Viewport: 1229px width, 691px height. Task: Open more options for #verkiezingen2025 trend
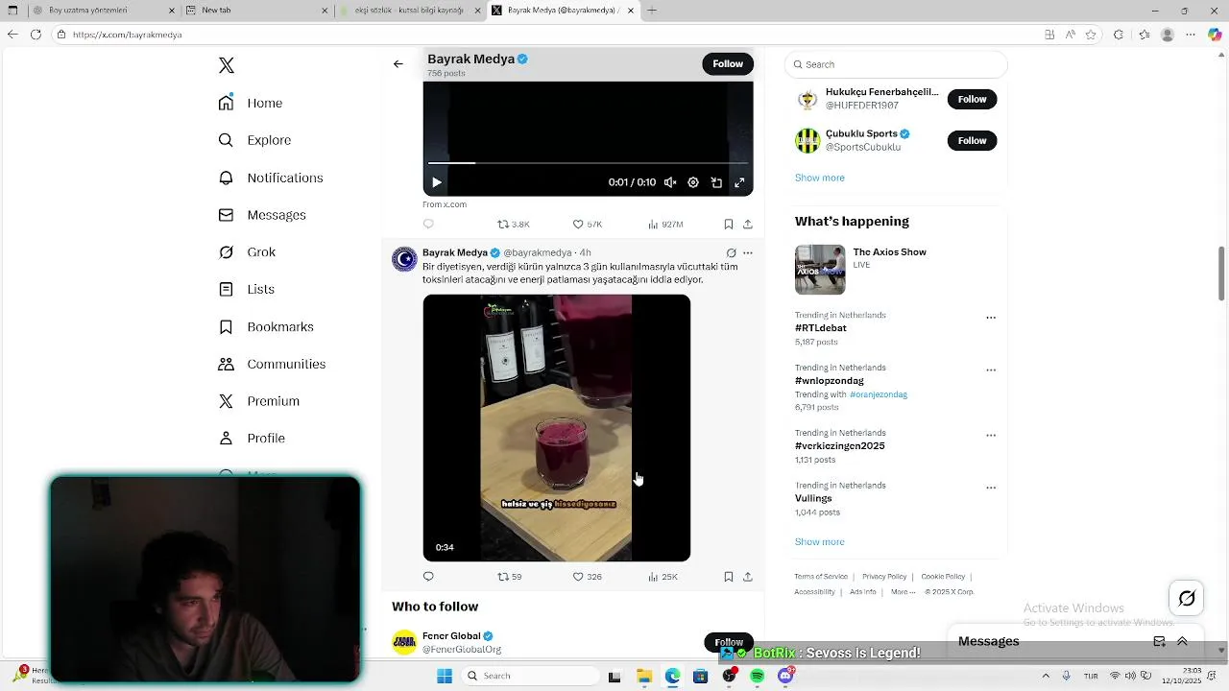click(x=991, y=436)
